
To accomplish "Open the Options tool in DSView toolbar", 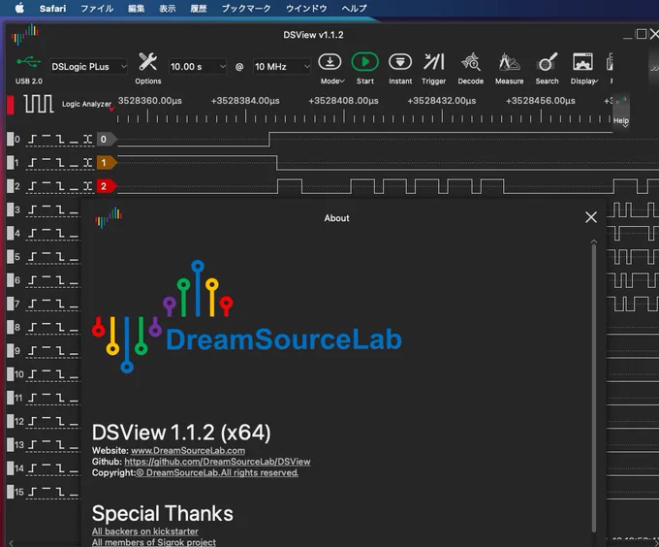I will pyautogui.click(x=148, y=69).
